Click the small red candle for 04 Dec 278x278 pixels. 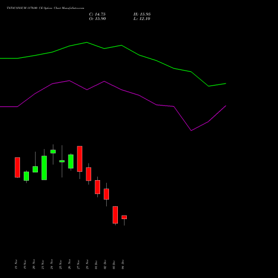pyautogui.click(x=124, y=217)
